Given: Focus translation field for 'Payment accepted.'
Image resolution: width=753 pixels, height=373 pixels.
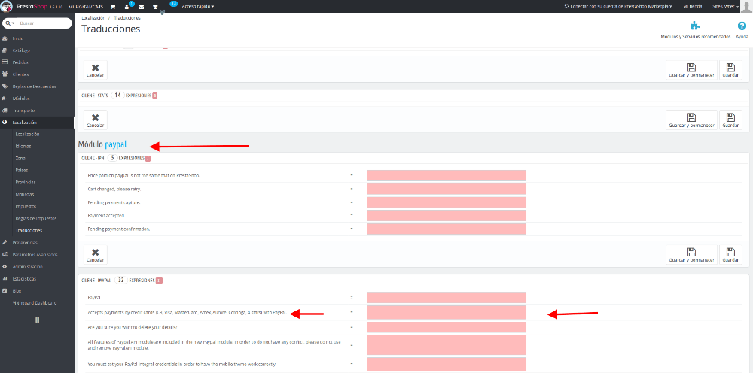Looking at the screenshot, I should click(x=446, y=215).
